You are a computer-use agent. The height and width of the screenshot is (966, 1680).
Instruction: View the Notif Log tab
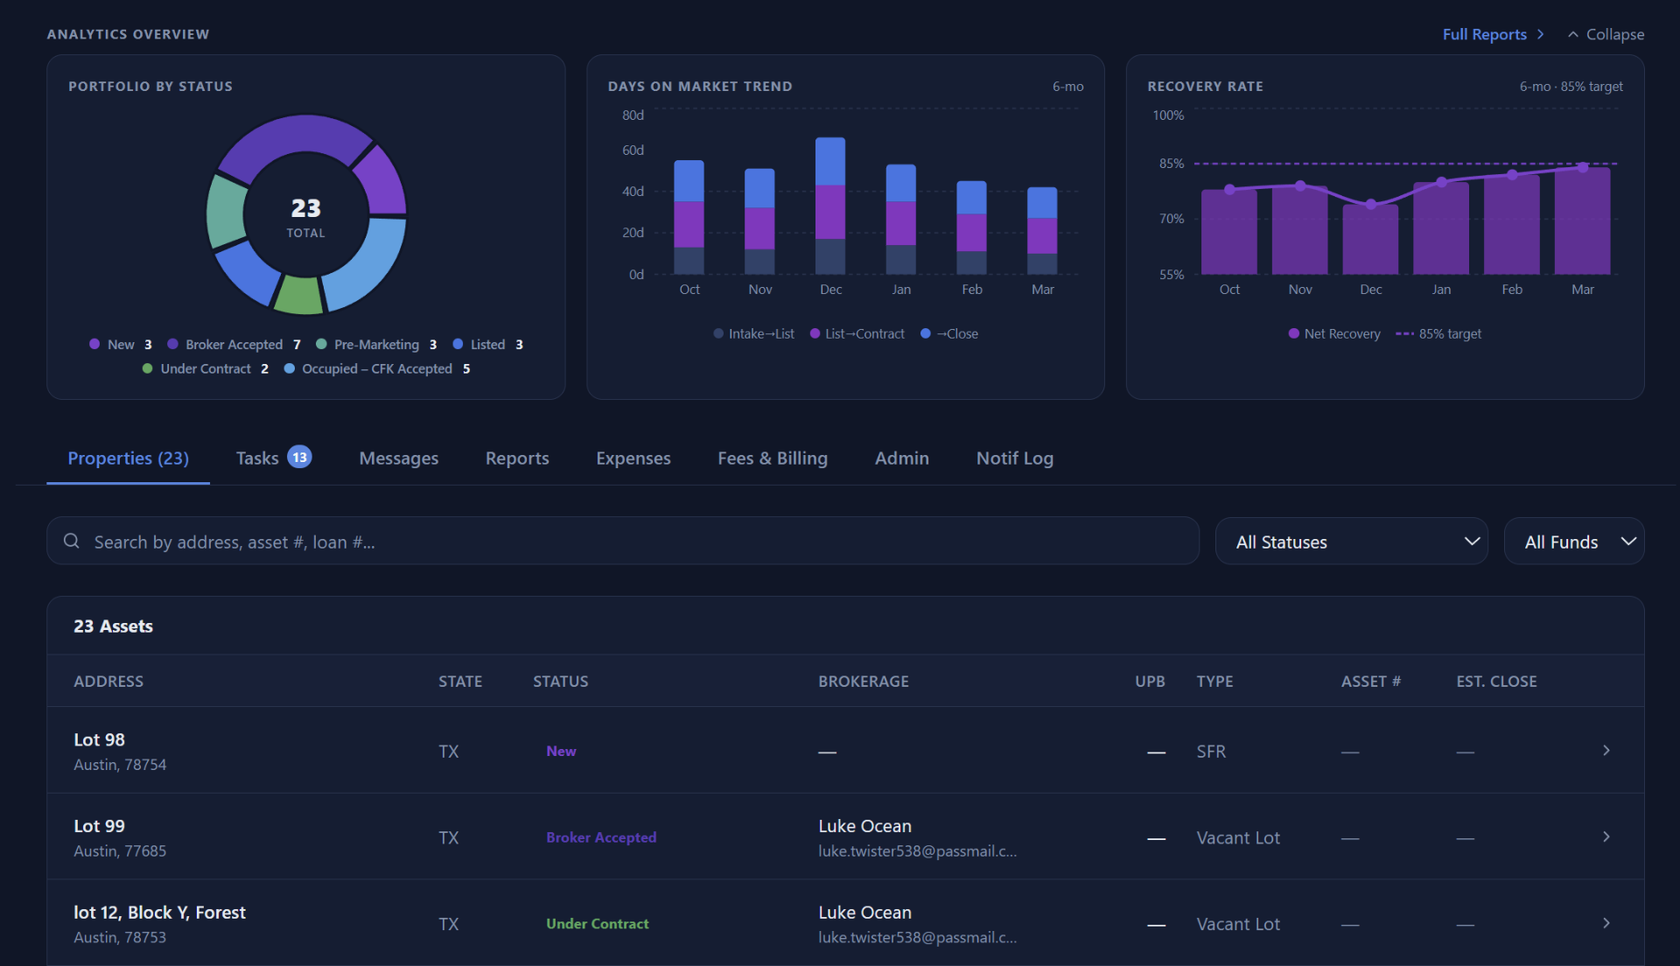coord(1015,458)
